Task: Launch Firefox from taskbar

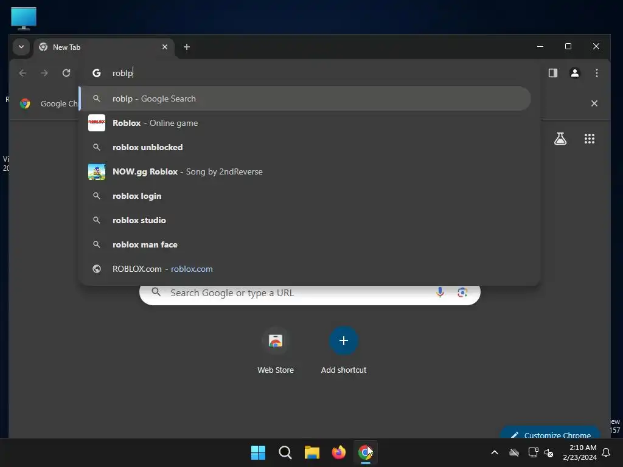Action: click(338, 452)
